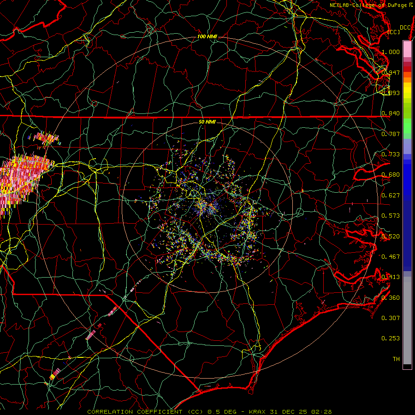Choose the 0.573 scale value
415x415 pixels.
(391, 216)
